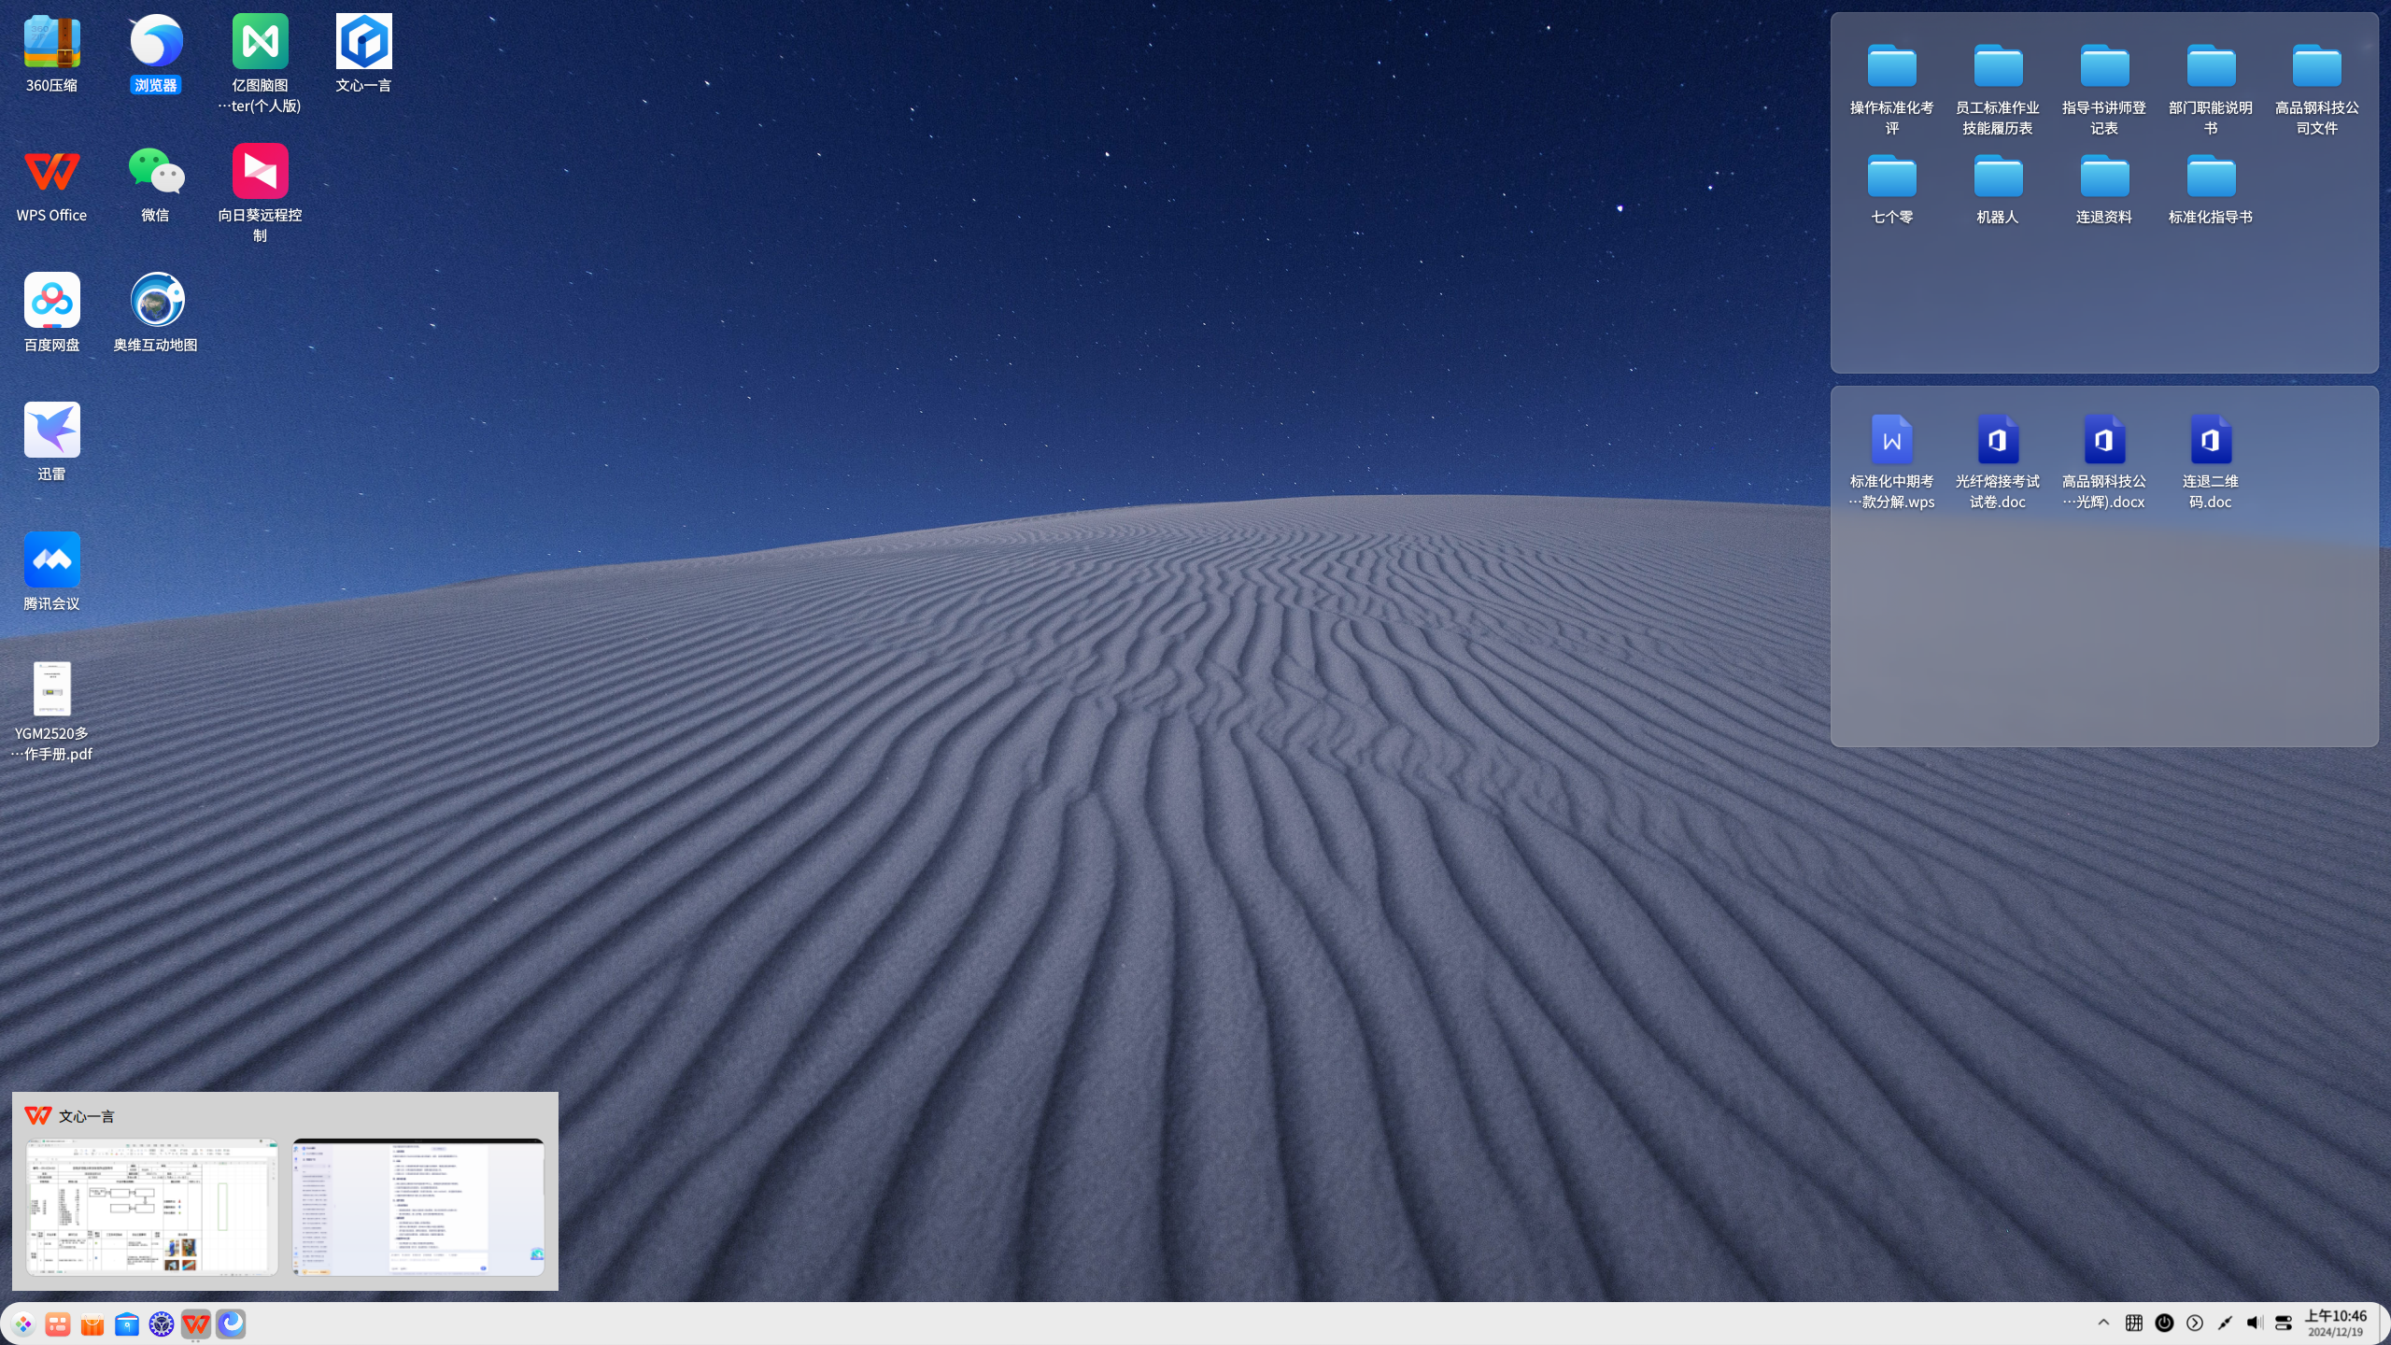
Task: Open the file manager taskbar icon
Action: (x=127, y=1324)
